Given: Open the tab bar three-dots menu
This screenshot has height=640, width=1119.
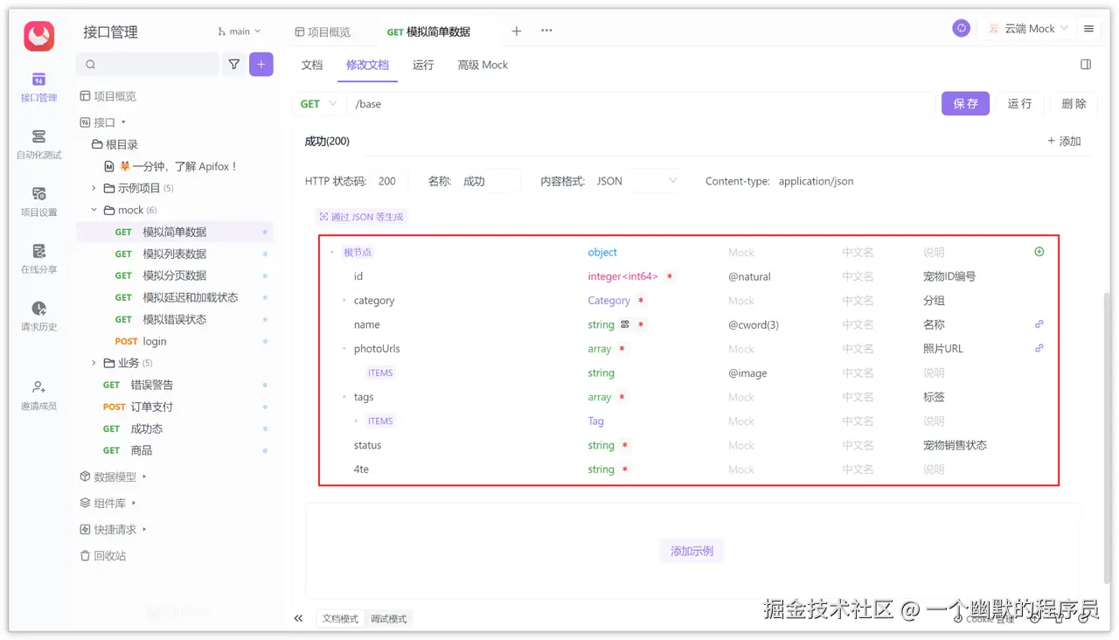Looking at the screenshot, I should coord(546,31).
